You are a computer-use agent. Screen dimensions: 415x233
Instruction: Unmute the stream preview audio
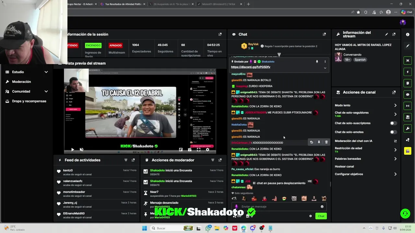click(x=81, y=150)
